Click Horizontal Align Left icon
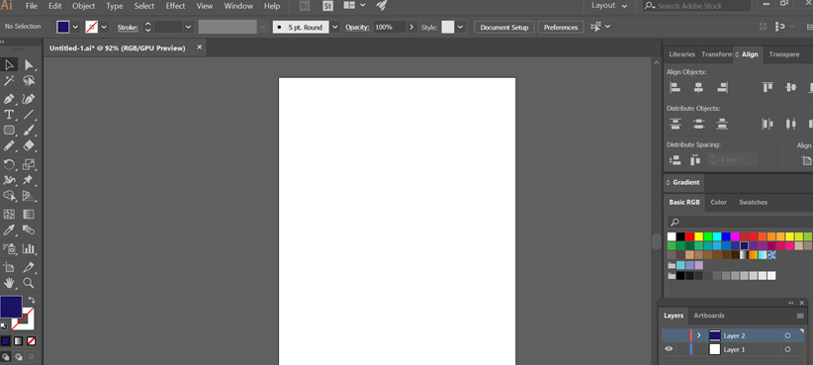The image size is (813, 365). point(675,87)
